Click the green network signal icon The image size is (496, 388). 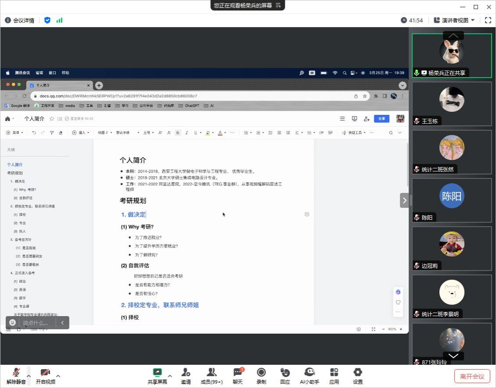click(x=59, y=20)
